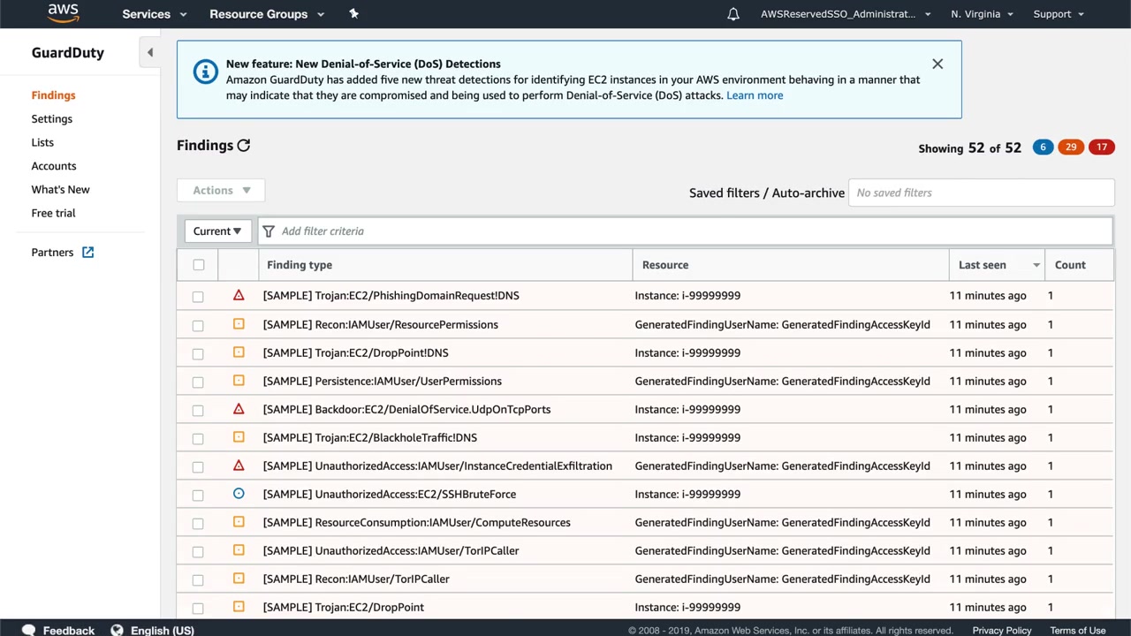Tick the checkbox for Backdoor:EC2/DenialOfService.UdpOnTcpPorts
1131x636 pixels.
coord(198,410)
